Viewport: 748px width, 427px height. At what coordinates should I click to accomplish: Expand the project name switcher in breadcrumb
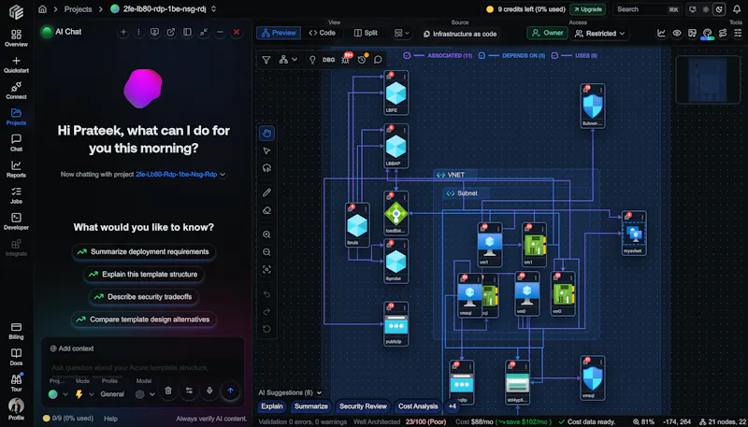pyautogui.click(x=213, y=9)
